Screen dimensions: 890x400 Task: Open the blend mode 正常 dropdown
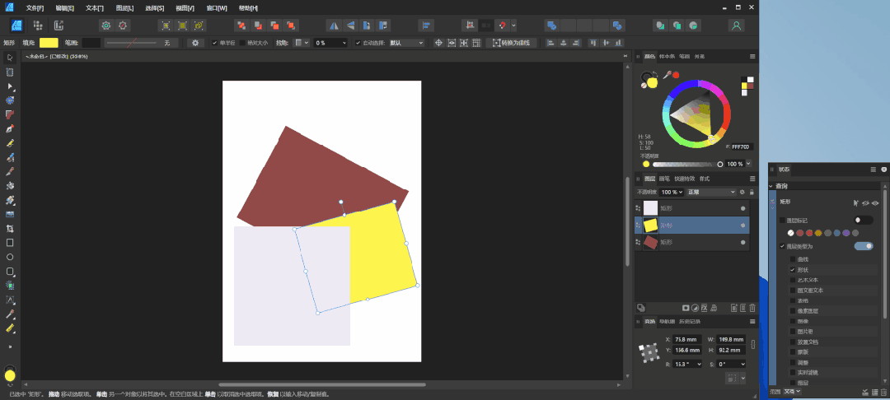711,192
